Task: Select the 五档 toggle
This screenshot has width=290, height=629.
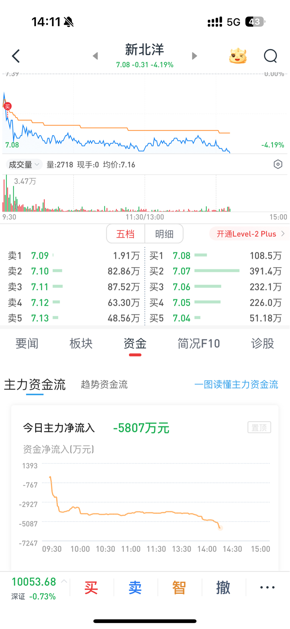Action: tap(126, 234)
